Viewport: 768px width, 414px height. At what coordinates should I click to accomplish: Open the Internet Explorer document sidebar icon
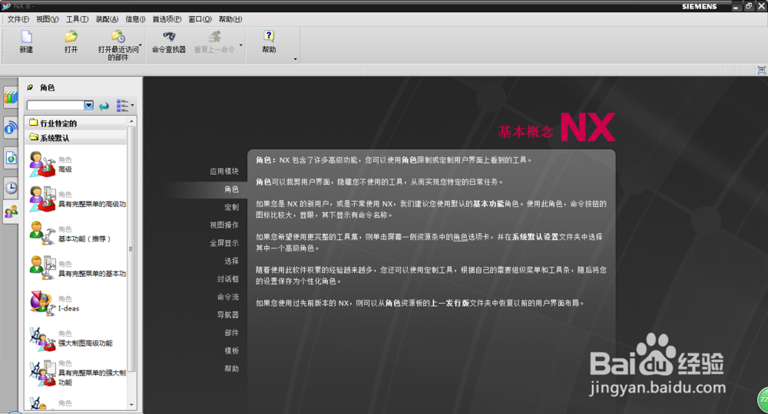[x=10, y=158]
